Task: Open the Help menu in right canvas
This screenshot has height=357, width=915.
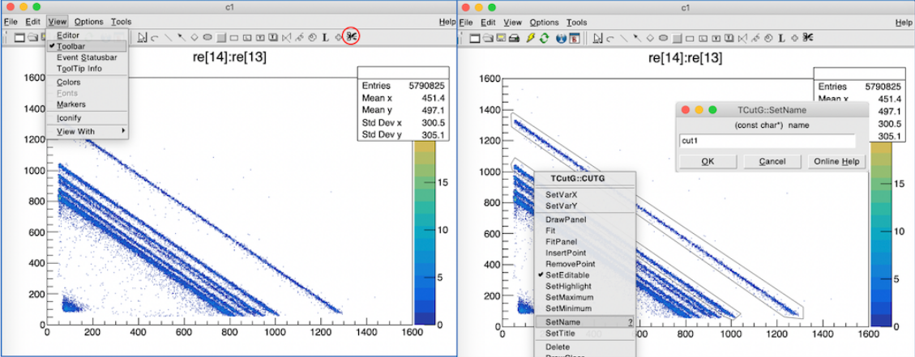Action: [x=904, y=22]
